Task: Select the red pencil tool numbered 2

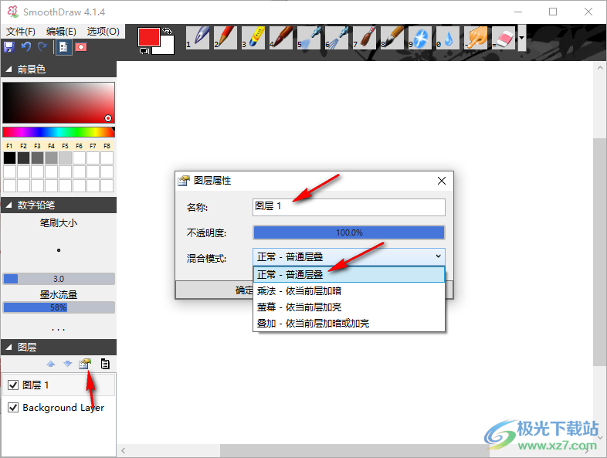Action: tap(226, 38)
